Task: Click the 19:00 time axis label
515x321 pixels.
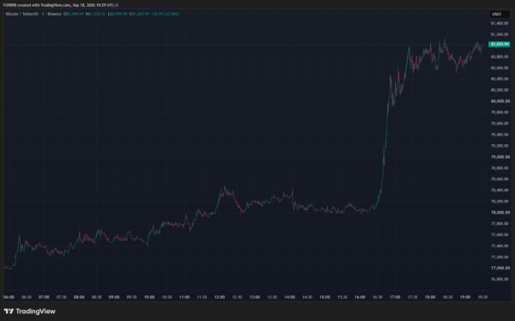Action: coord(465,297)
